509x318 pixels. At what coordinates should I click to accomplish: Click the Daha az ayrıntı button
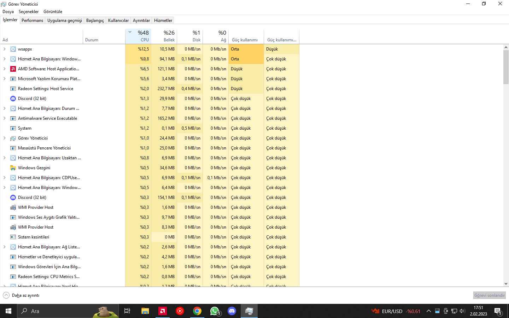tap(21, 295)
